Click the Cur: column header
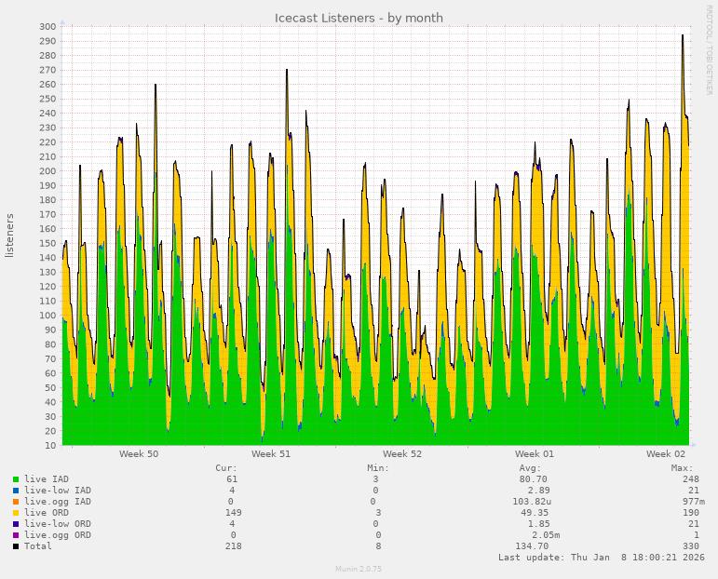This screenshot has width=718, height=579. point(226,468)
